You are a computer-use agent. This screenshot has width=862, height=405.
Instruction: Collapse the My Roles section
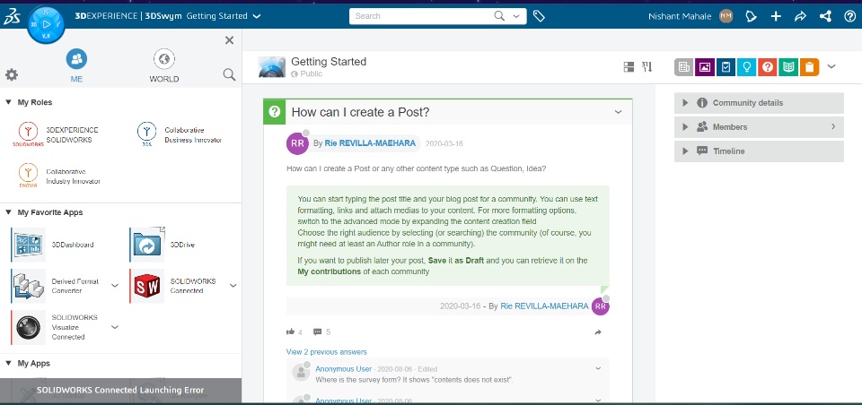[8, 102]
